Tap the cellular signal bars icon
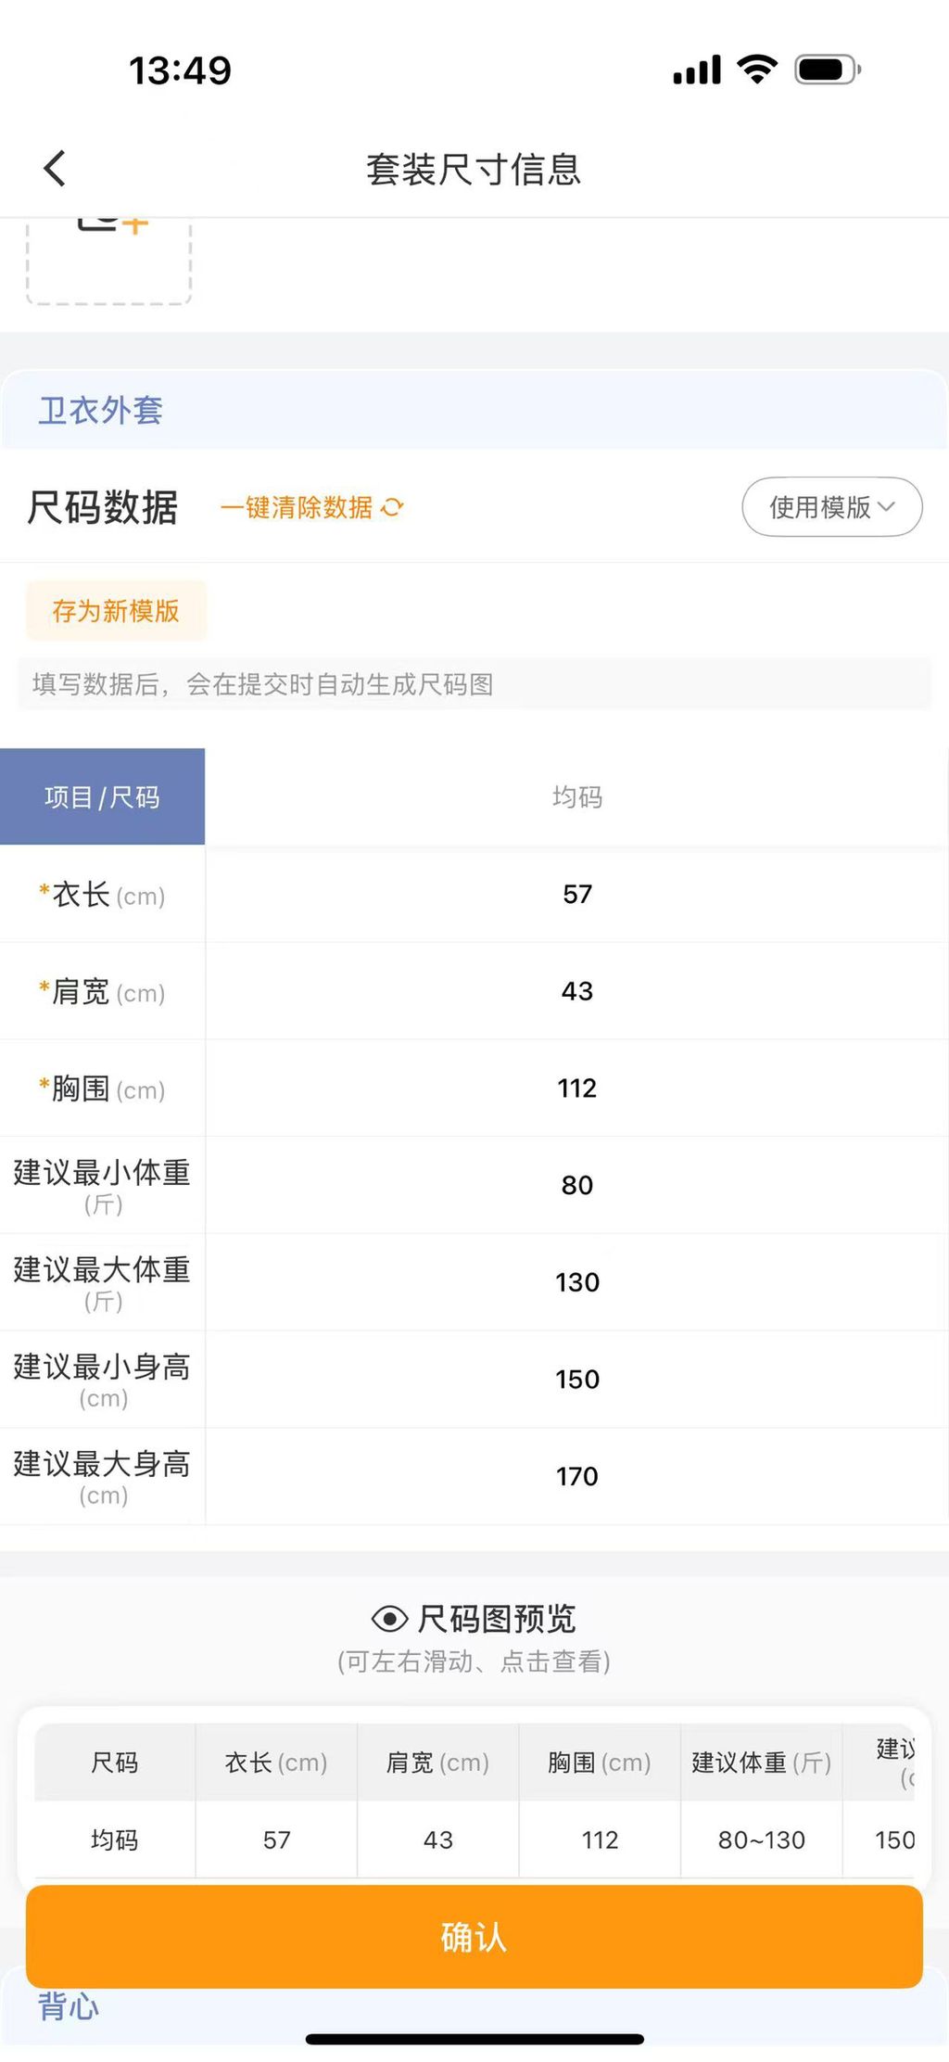This screenshot has height=2062, width=949. [x=697, y=70]
